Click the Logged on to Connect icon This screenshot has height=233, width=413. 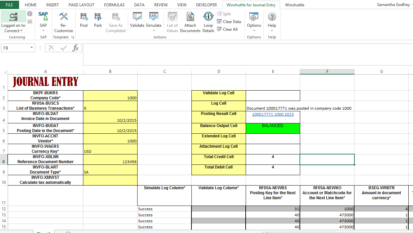[13, 17]
